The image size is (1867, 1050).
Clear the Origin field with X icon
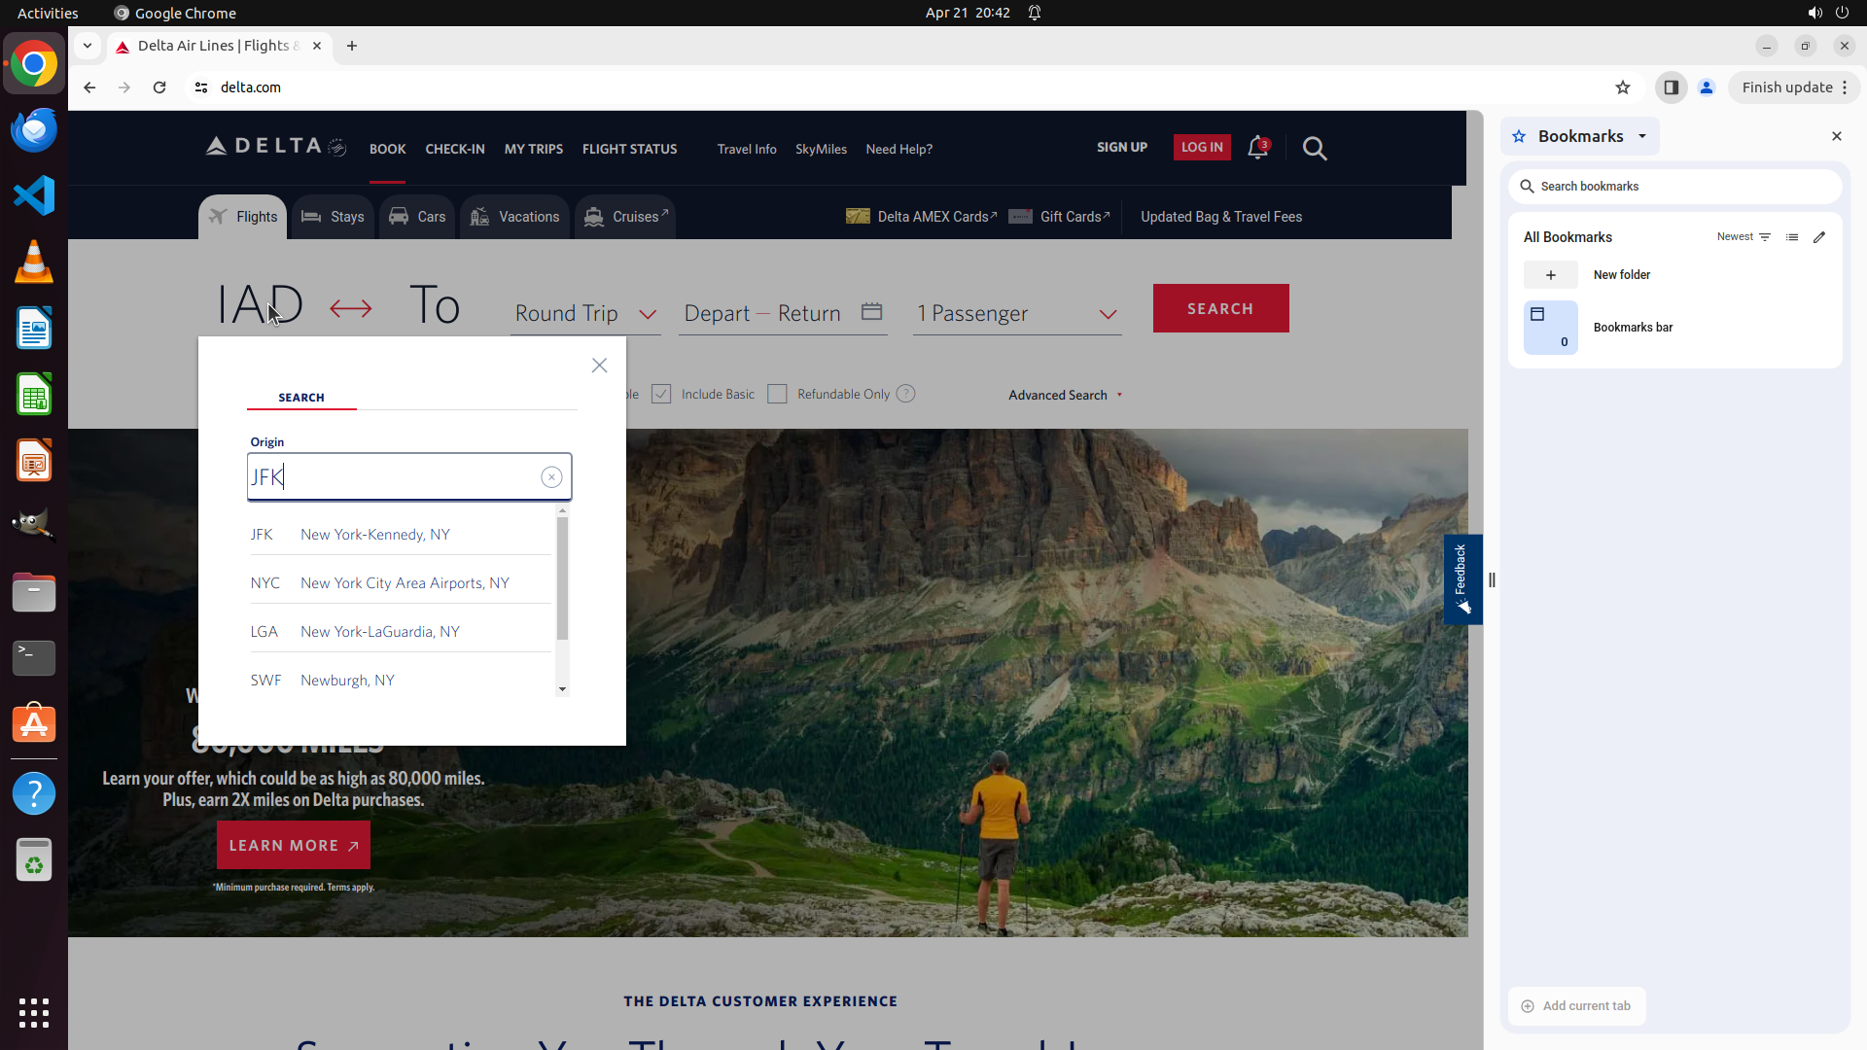coord(551,477)
